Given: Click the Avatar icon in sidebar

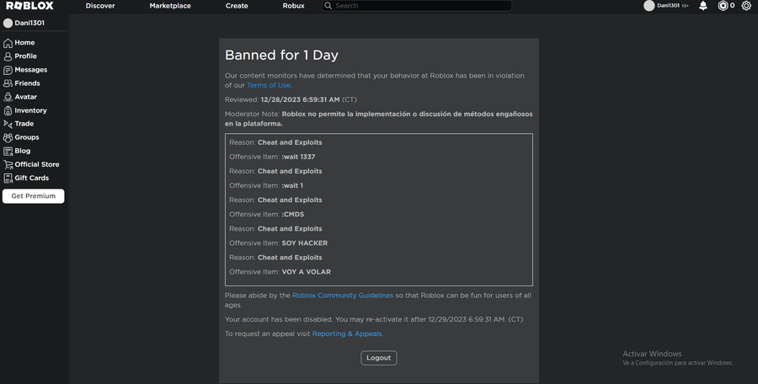Looking at the screenshot, I should 8,97.
